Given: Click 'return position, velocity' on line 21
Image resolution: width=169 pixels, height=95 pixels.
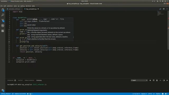Looking at the screenshot, I should pyautogui.click(x=31, y=52).
